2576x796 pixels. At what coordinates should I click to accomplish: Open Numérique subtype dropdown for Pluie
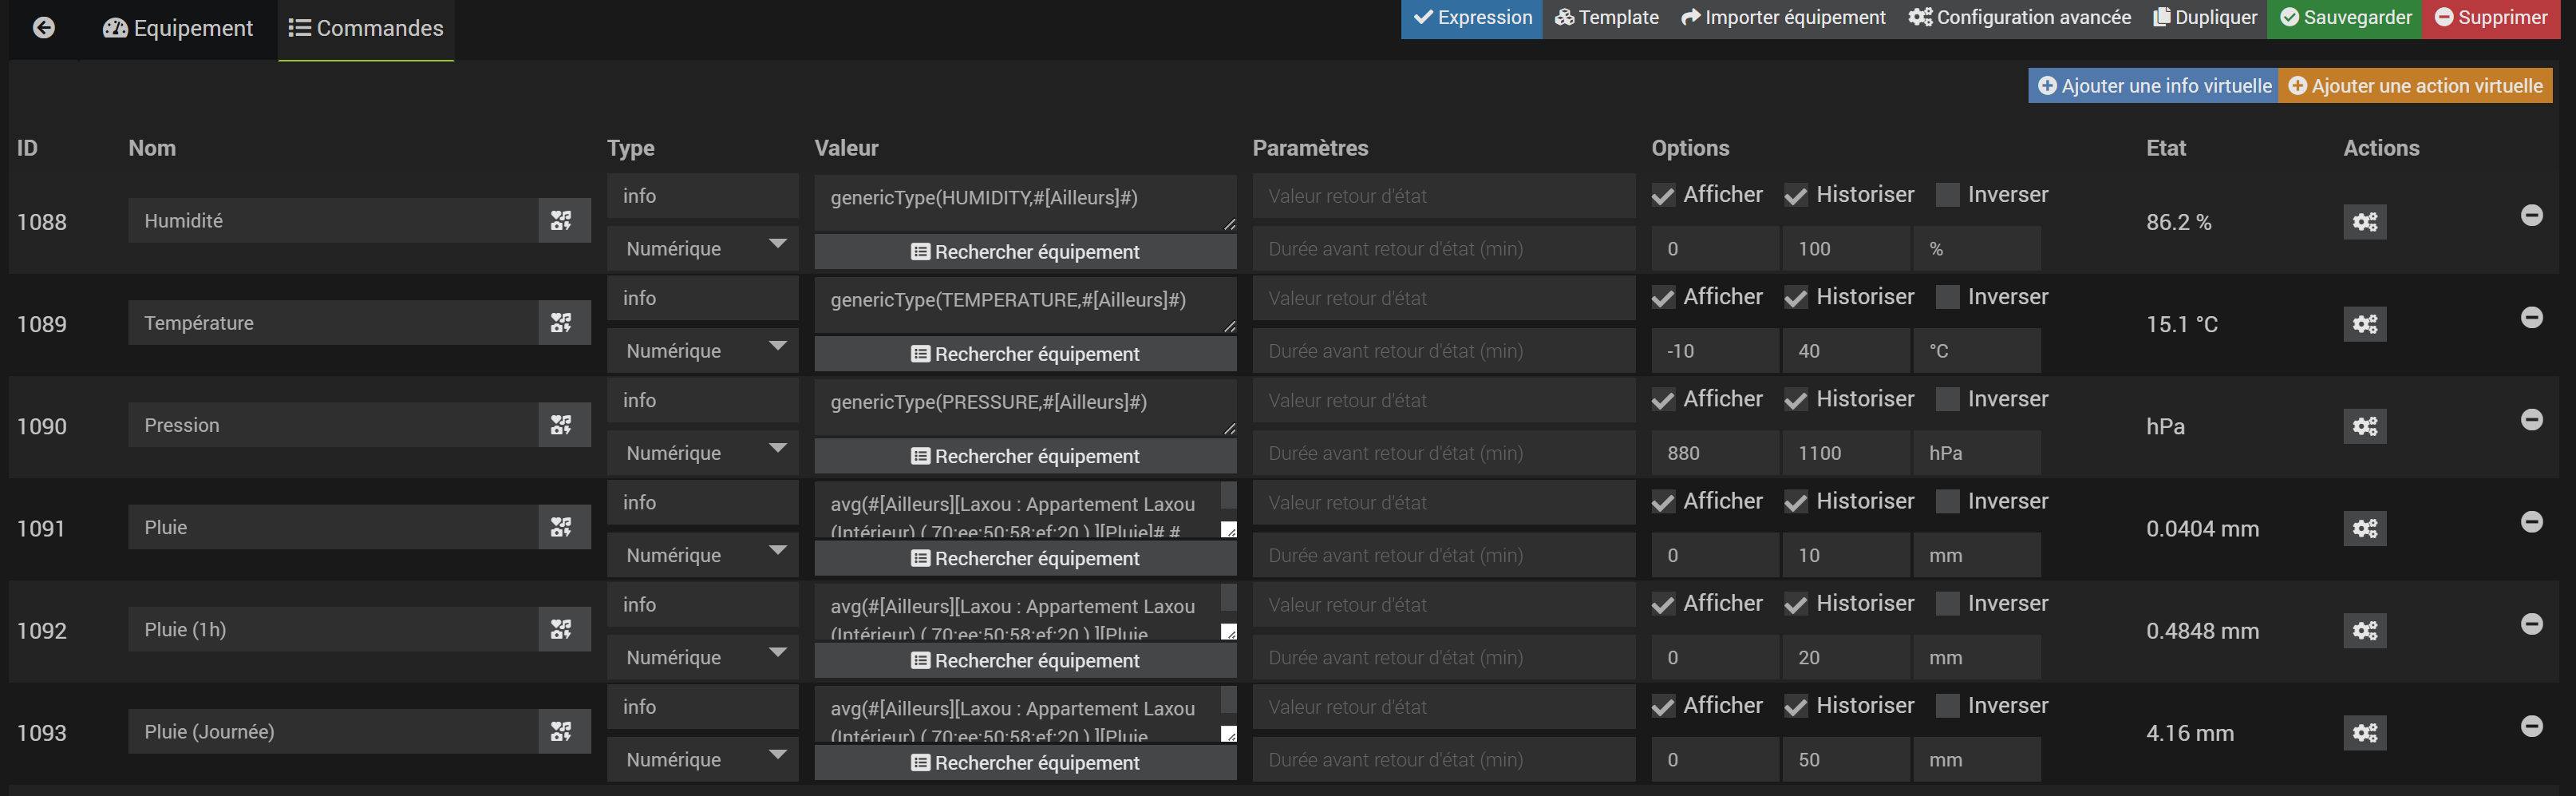[x=702, y=555]
